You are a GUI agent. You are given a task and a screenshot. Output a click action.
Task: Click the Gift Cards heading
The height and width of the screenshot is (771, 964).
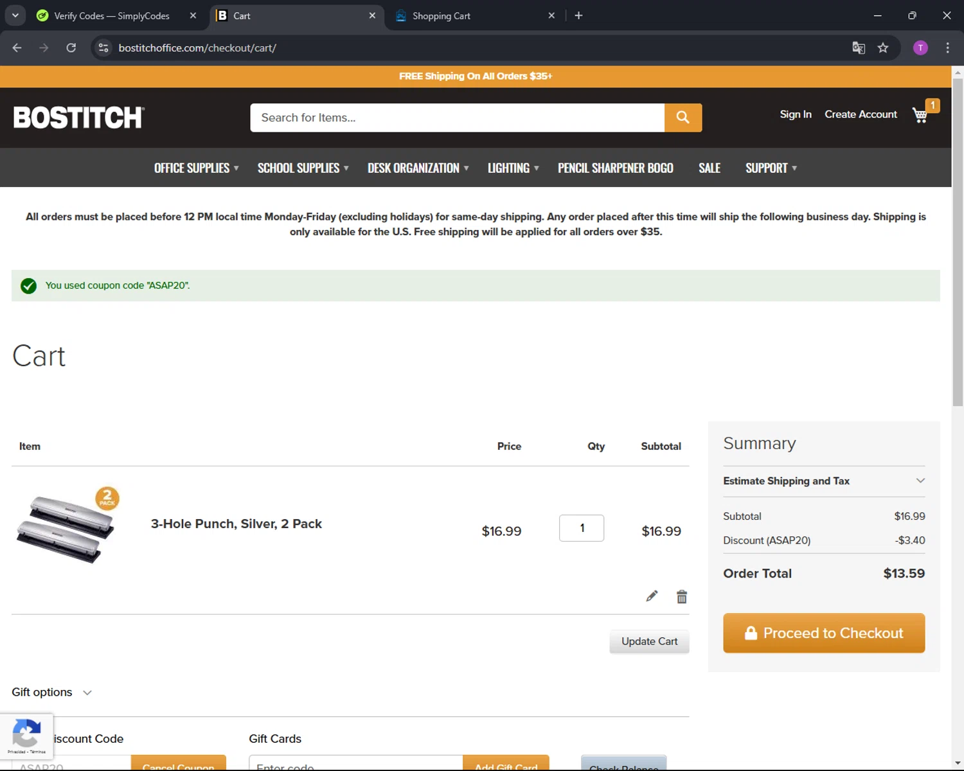point(275,739)
